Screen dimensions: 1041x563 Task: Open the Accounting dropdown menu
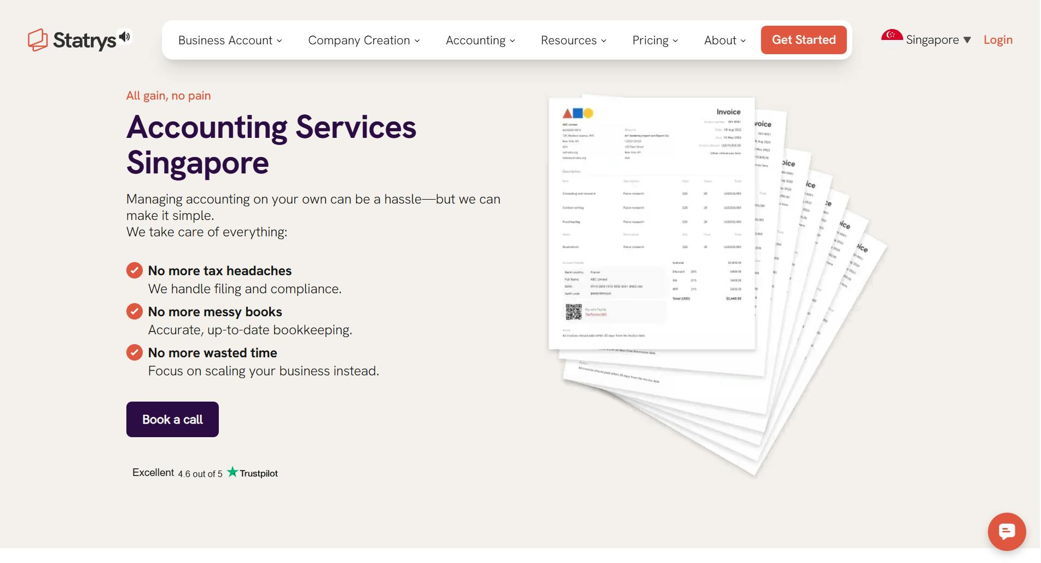(x=480, y=40)
